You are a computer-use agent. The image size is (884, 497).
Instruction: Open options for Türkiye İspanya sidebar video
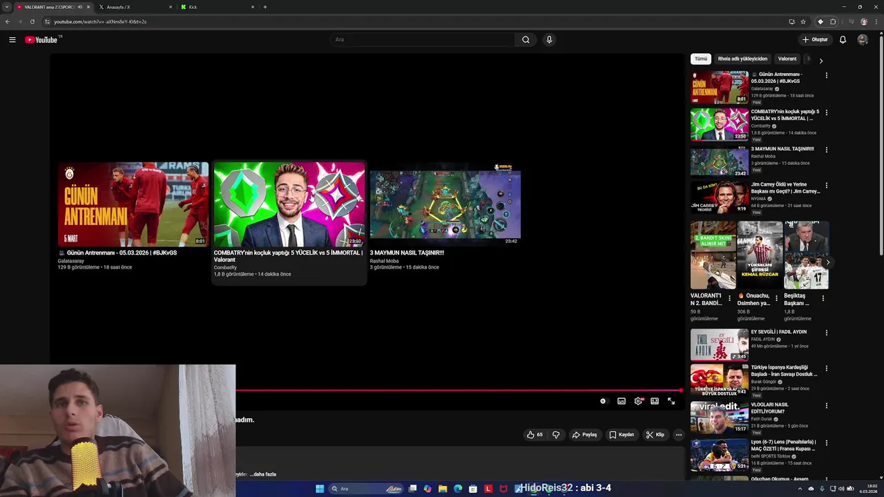tap(827, 369)
